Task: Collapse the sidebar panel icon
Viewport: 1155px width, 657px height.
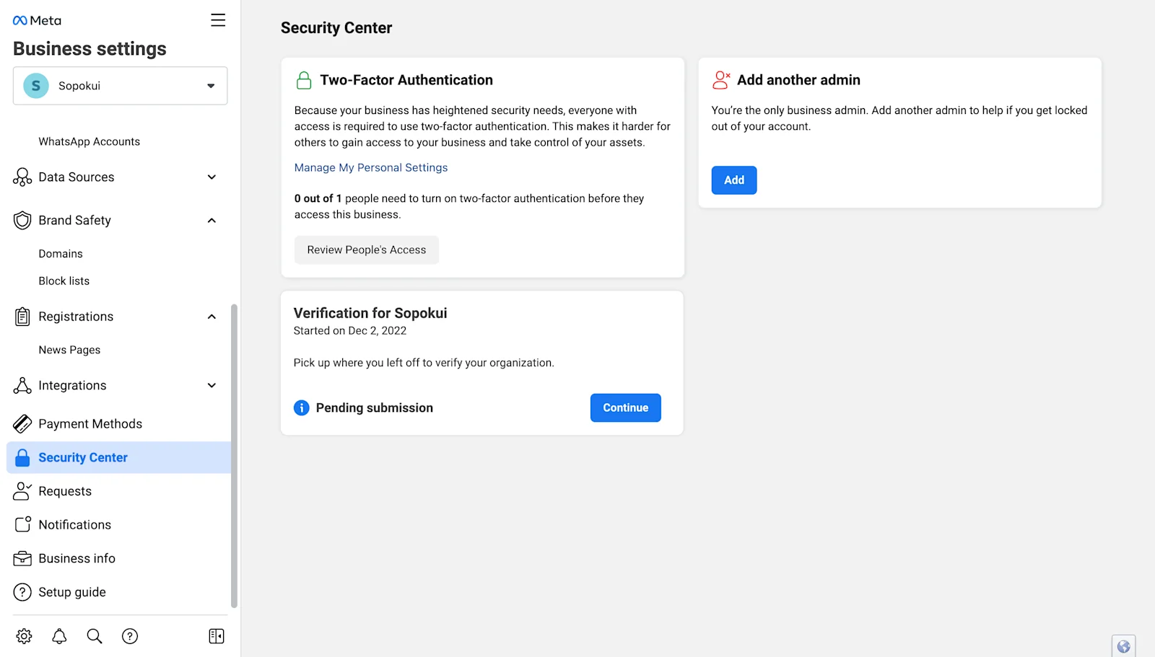Action: [x=217, y=636]
